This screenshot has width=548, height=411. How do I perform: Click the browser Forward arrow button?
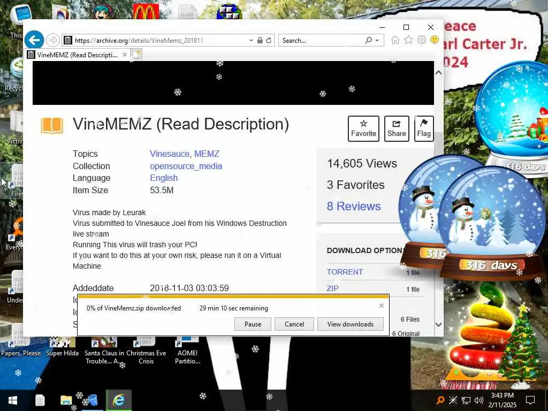[53, 40]
